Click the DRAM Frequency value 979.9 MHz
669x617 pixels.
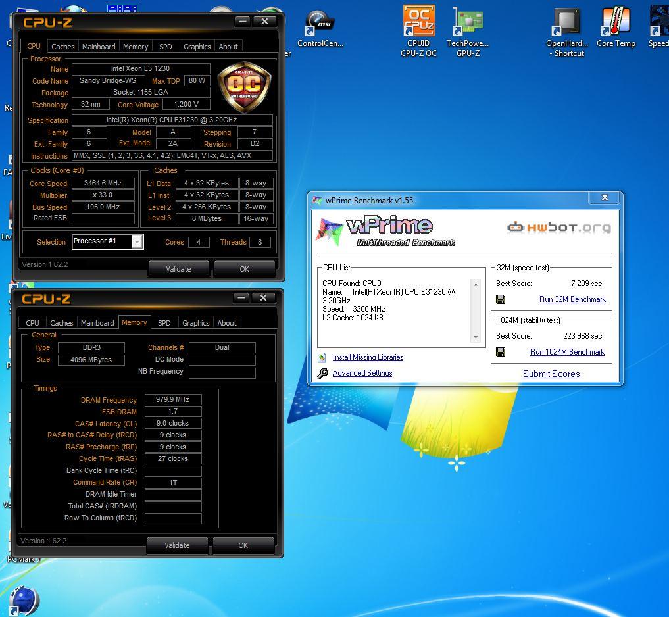tap(173, 399)
